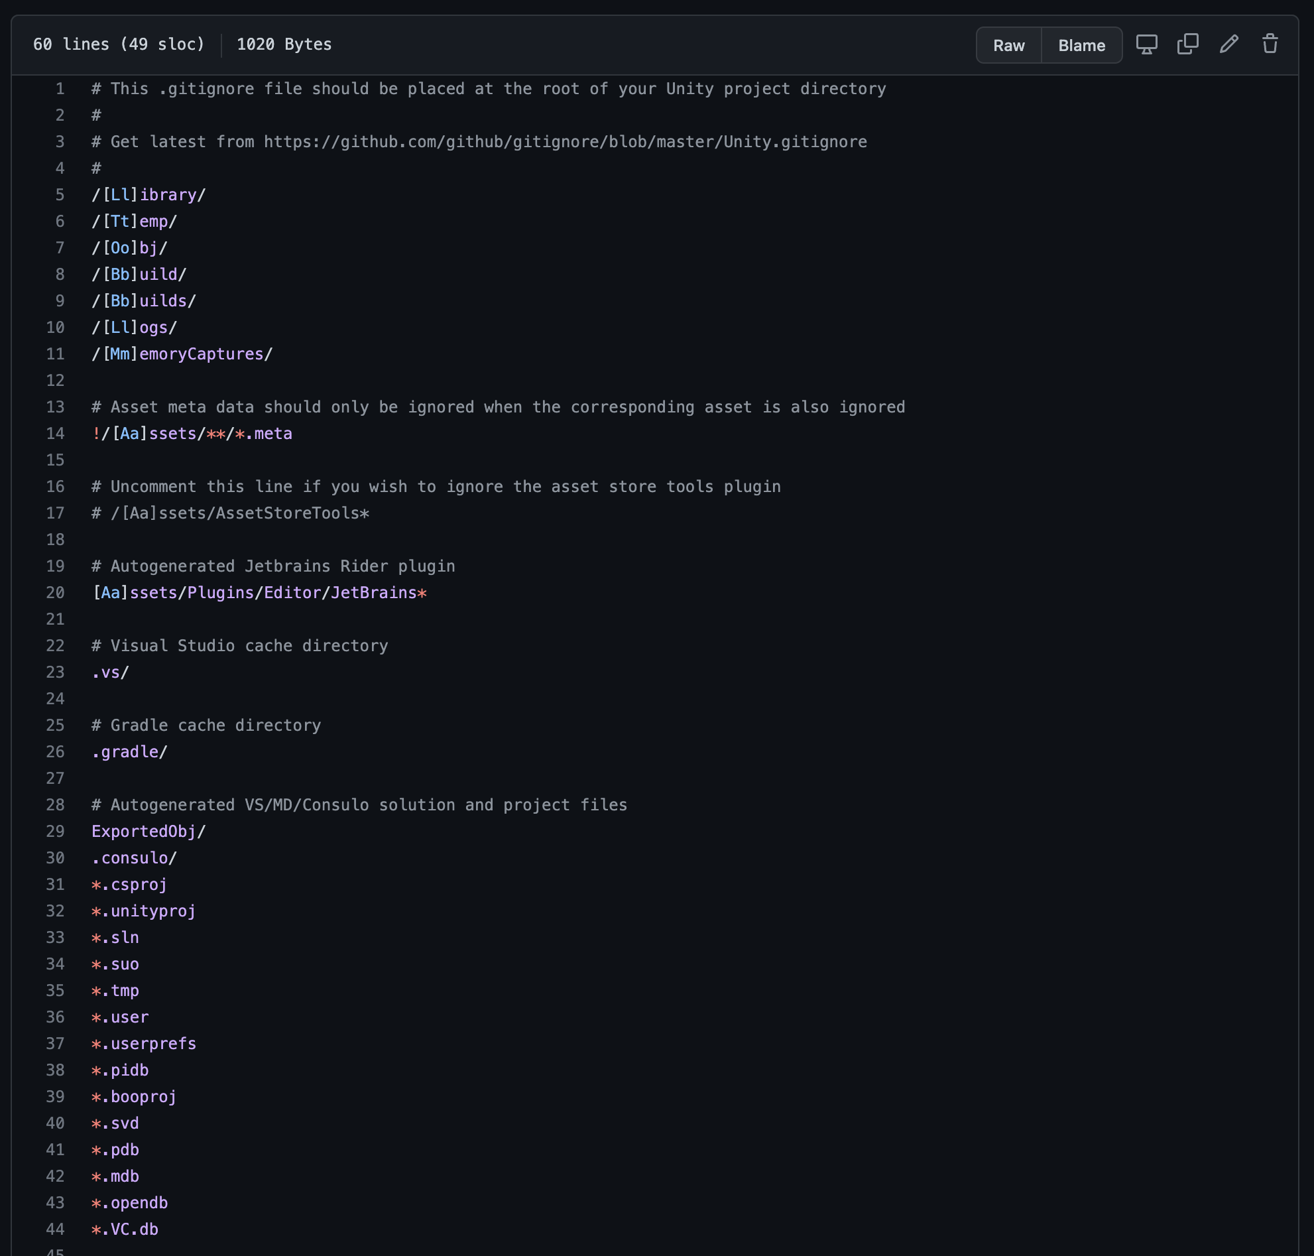Click the 1020 Bytes file size label
This screenshot has height=1256, width=1314.
click(x=284, y=44)
